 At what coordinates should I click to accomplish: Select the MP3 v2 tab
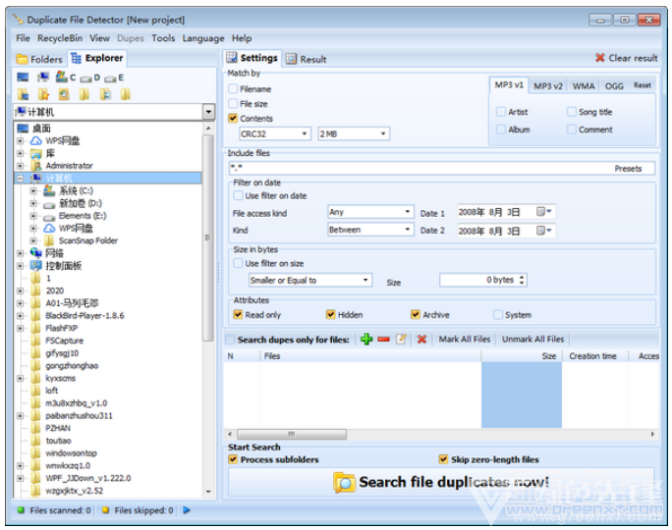click(x=547, y=86)
